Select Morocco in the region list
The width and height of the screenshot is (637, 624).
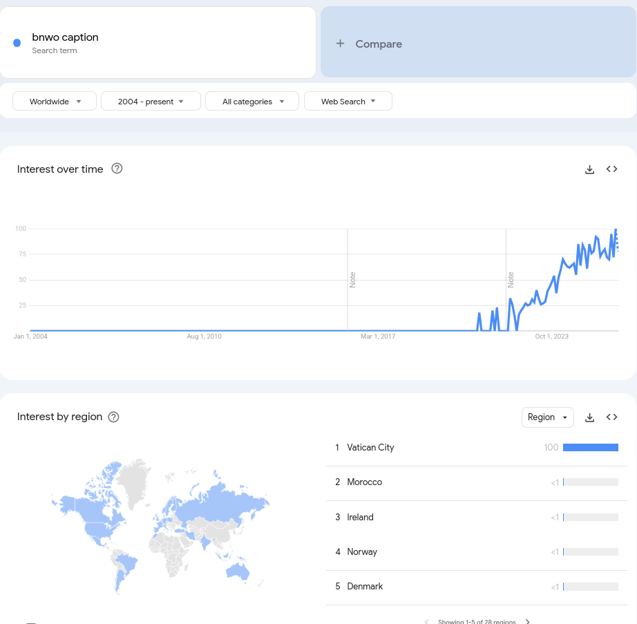tap(364, 482)
